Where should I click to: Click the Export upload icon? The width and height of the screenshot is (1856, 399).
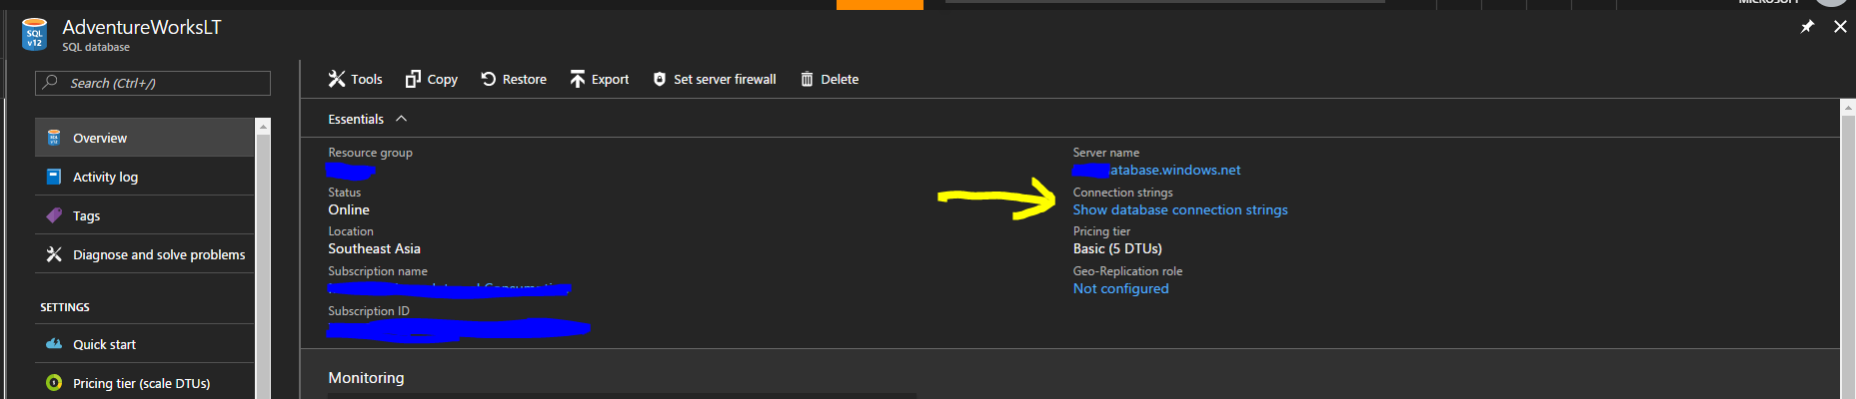click(x=578, y=79)
